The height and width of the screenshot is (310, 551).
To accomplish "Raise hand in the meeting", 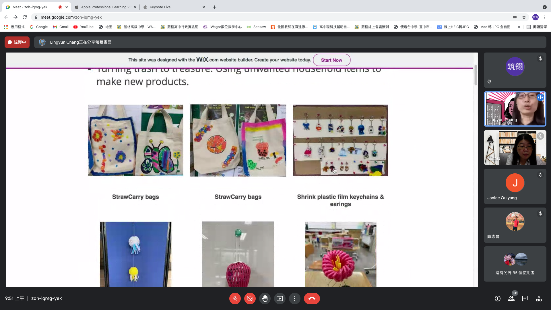I will (x=265, y=299).
